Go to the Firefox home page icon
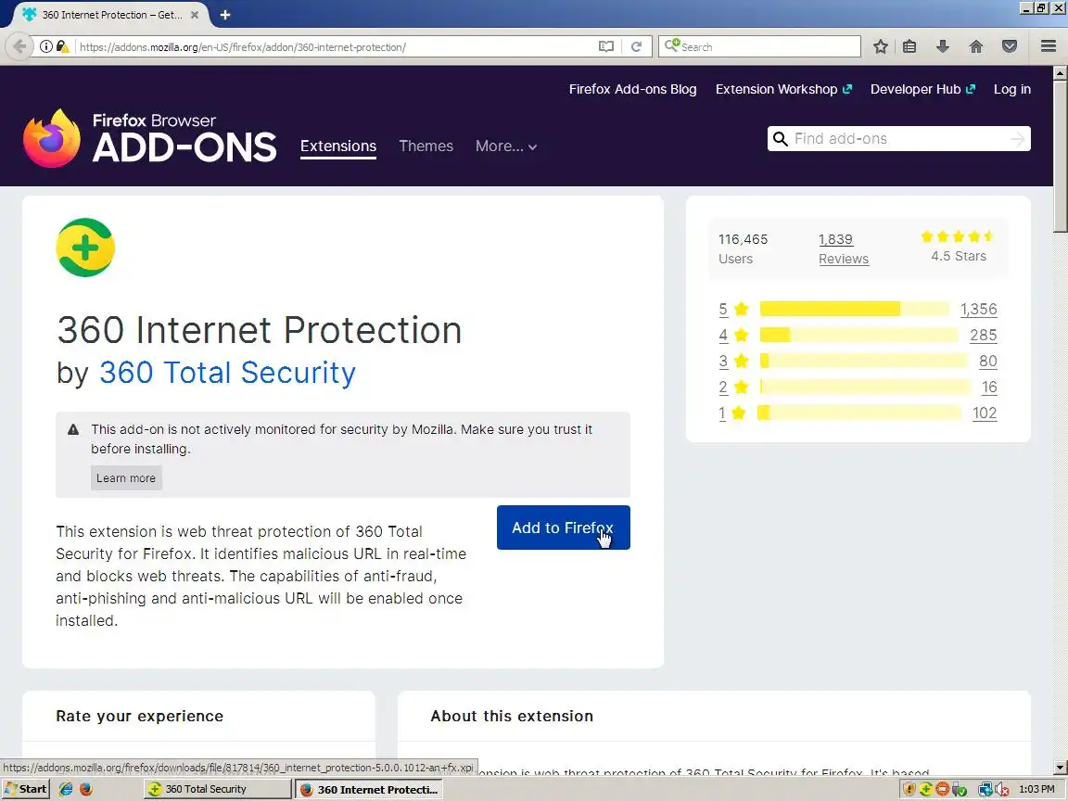This screenshot has height=801, width=1068. click(976, 46)
